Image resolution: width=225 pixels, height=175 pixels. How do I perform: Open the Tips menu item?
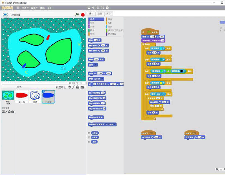pos(42,8)
